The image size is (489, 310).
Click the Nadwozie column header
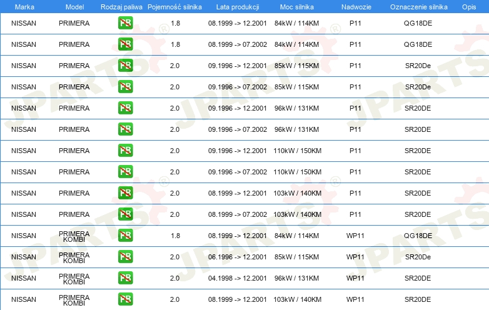tap(355, 6)
